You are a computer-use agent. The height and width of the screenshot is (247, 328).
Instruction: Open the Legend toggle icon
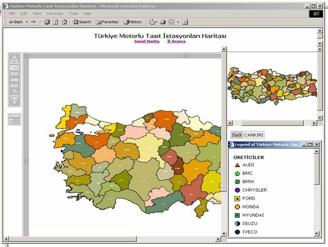coord(14,120)
